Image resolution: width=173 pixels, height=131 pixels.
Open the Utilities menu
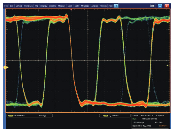coord(104,6)
